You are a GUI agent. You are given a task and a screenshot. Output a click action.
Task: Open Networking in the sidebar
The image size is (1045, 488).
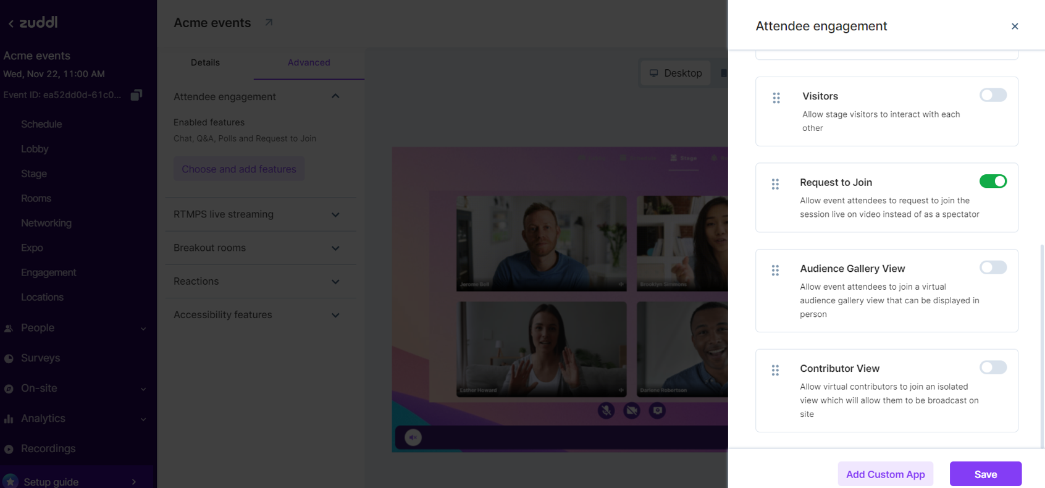(46, 223)
